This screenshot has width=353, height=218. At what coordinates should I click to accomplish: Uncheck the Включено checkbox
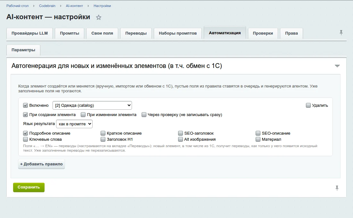pos(25,105)
